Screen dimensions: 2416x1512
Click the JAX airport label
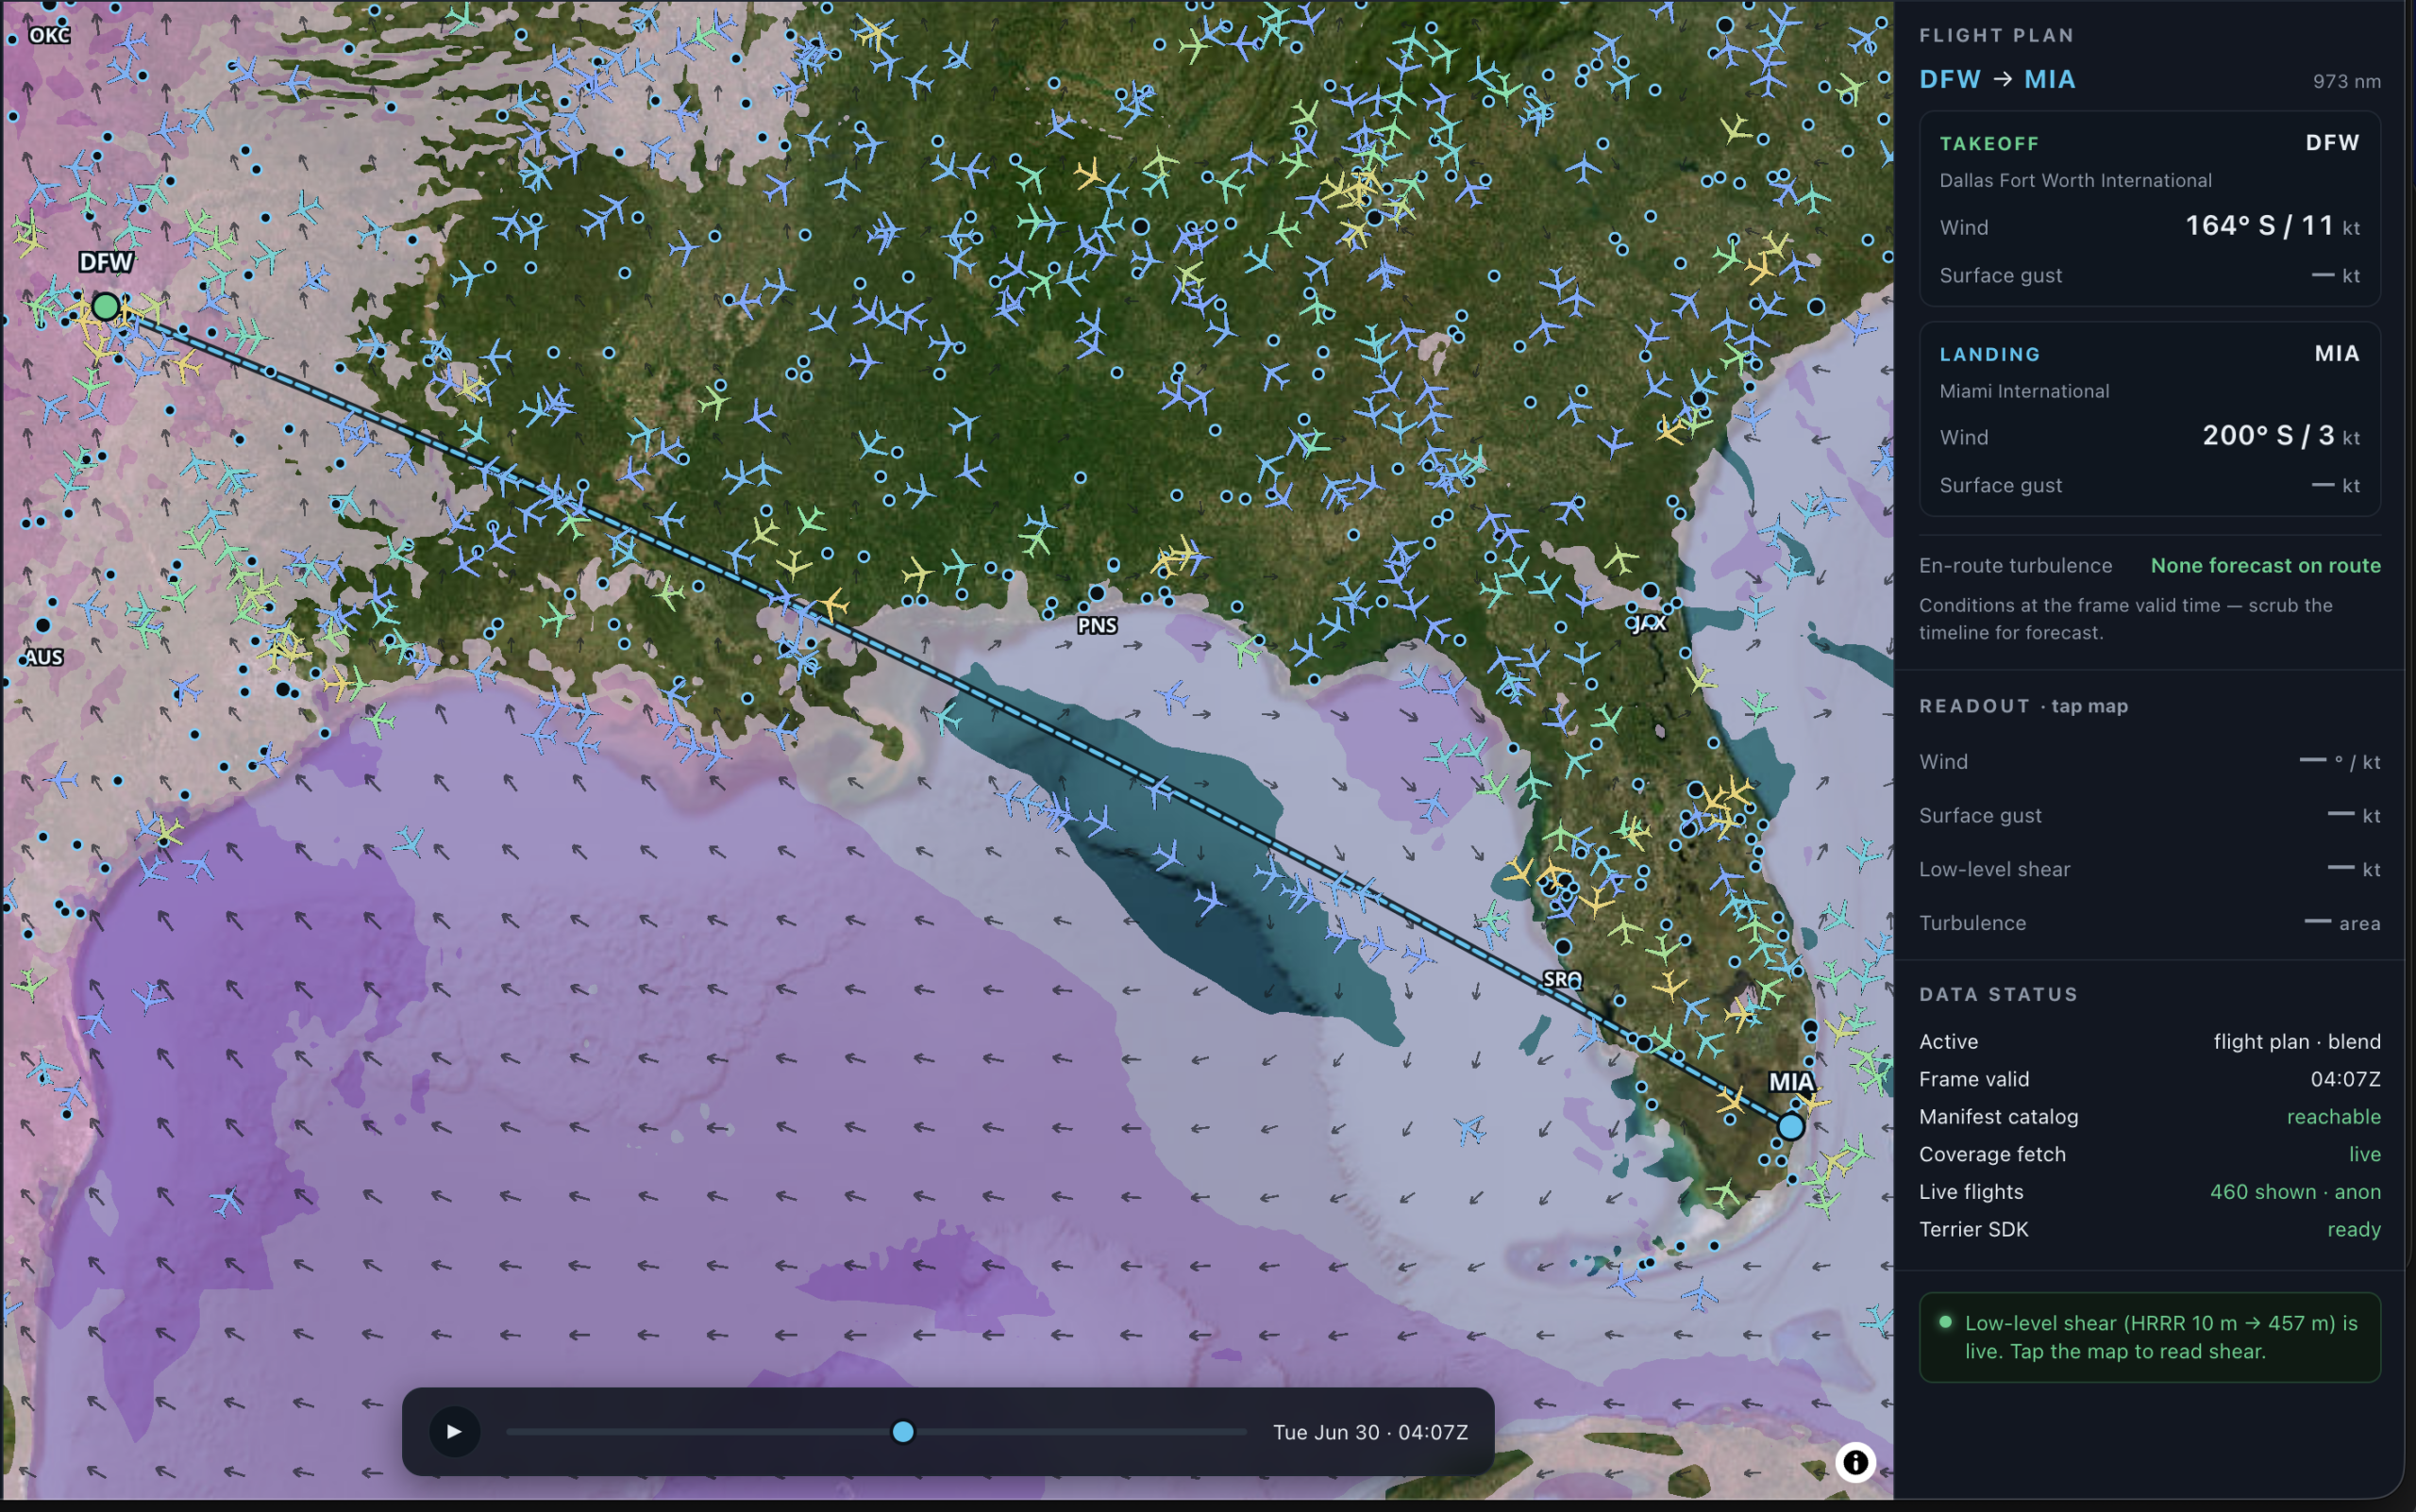pos(1649,623)
